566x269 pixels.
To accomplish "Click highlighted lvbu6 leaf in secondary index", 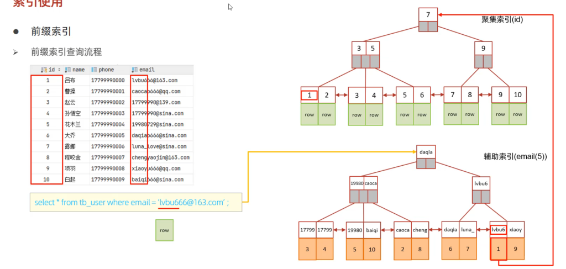I will pyautogui.click(x=499, y=229).
